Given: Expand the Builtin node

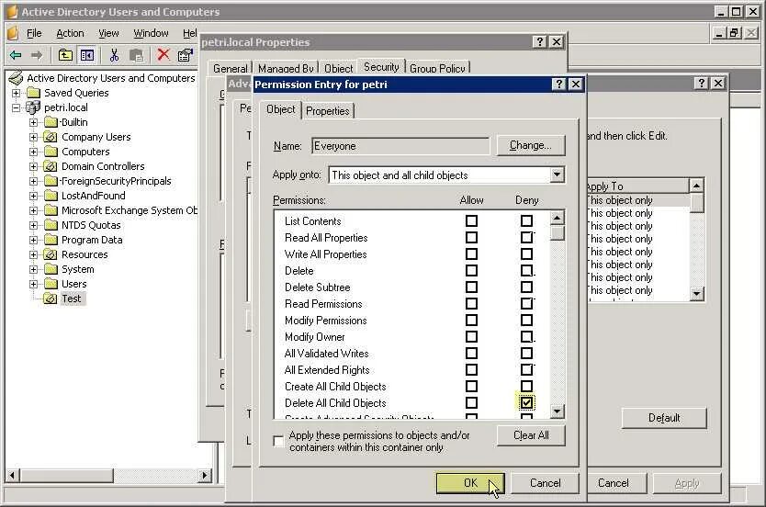Looking at the screenshot, I should [33, 122].
